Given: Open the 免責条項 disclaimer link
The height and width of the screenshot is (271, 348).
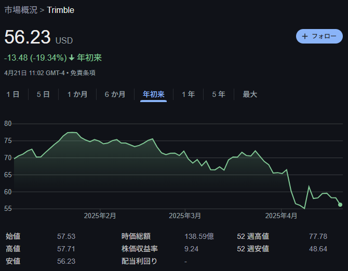Looking at the screenshot, I should (83, 73).
